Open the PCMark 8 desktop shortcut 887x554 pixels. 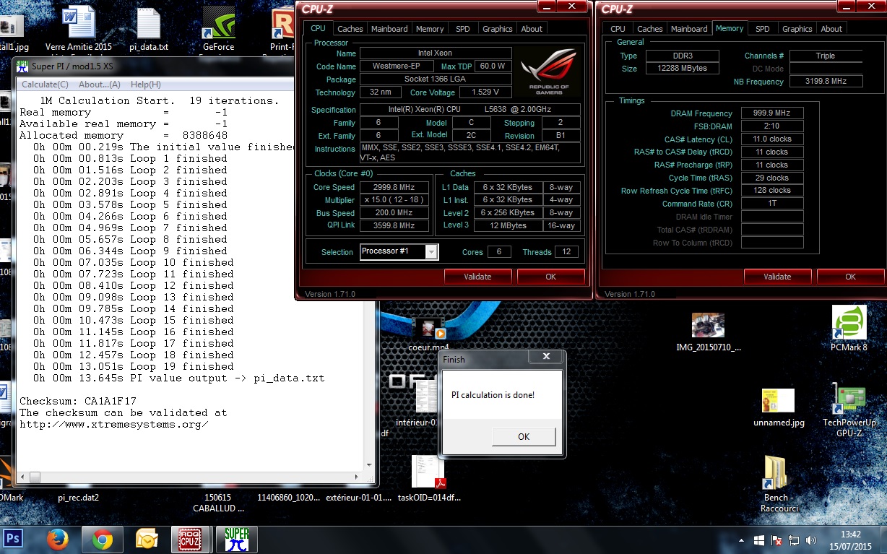[849, 327]
